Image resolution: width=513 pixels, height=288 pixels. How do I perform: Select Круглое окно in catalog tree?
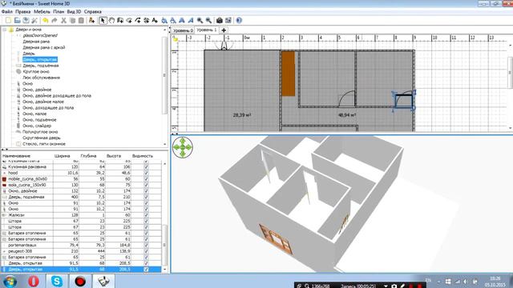point(36,71)
